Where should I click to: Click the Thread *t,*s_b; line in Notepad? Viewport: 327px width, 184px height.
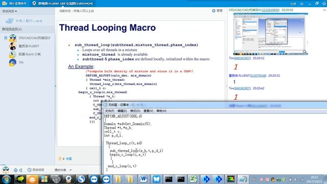118,128
